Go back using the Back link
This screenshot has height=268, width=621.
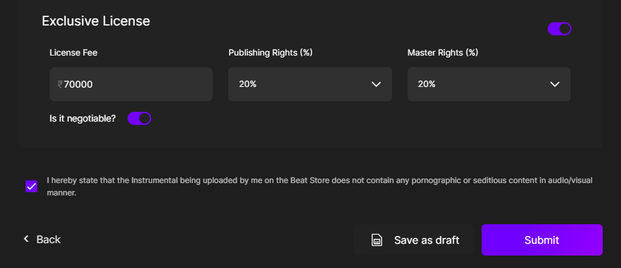(x=48, y=239)
